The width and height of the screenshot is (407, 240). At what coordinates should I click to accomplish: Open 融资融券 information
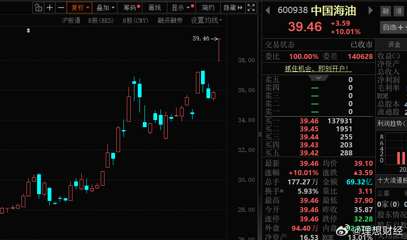[x=170, y=21]
